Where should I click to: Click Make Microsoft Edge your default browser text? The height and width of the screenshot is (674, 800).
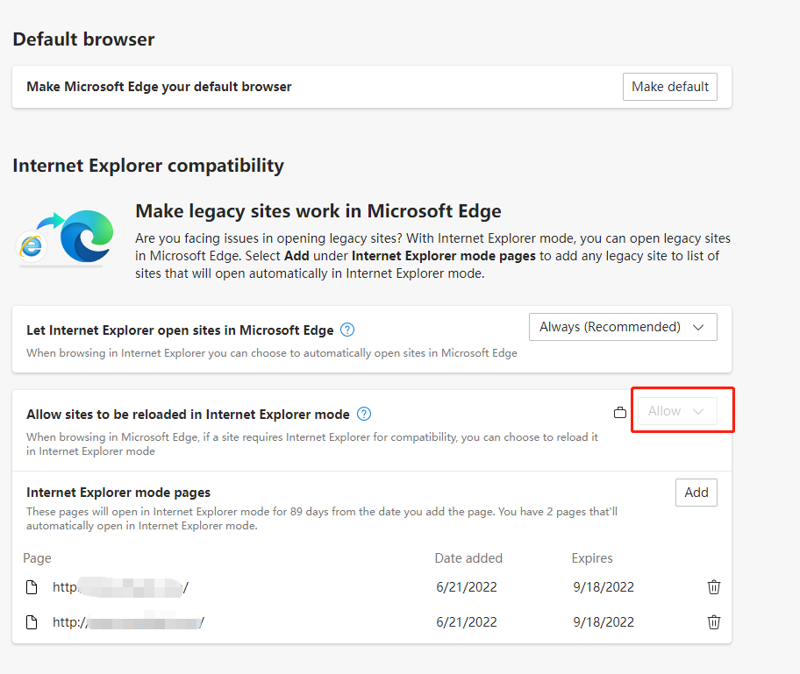(x=159, y=87)
